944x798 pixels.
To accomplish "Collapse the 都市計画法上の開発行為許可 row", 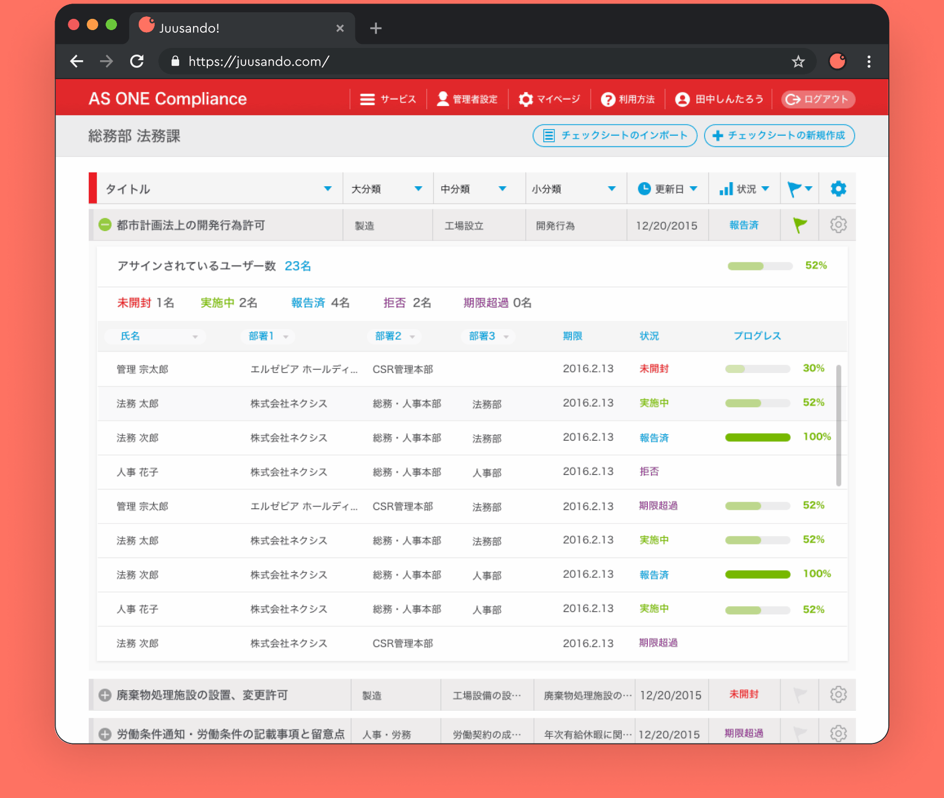I will (105, 225).
